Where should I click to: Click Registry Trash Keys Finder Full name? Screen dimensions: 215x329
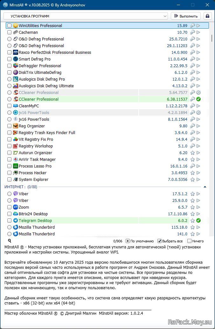(47, 132)
